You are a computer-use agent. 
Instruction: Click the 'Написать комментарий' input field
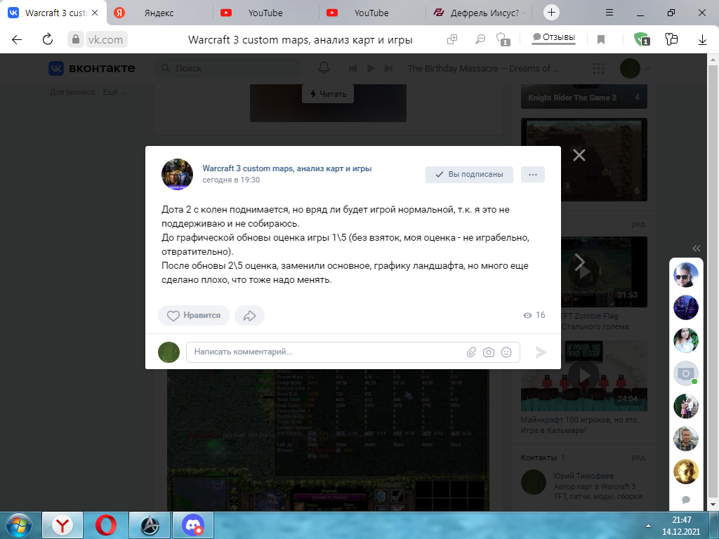pyautogui.click(x=316, y=352)
